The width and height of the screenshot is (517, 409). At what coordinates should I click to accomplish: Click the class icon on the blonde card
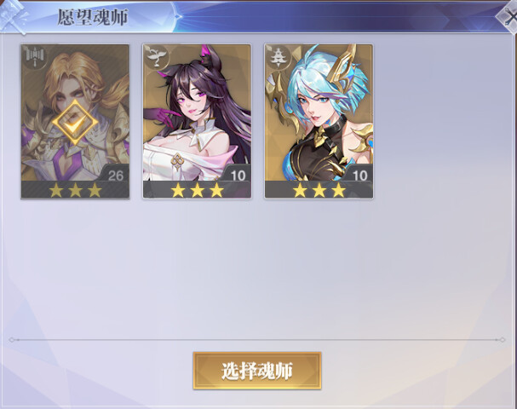click(35, 58)
